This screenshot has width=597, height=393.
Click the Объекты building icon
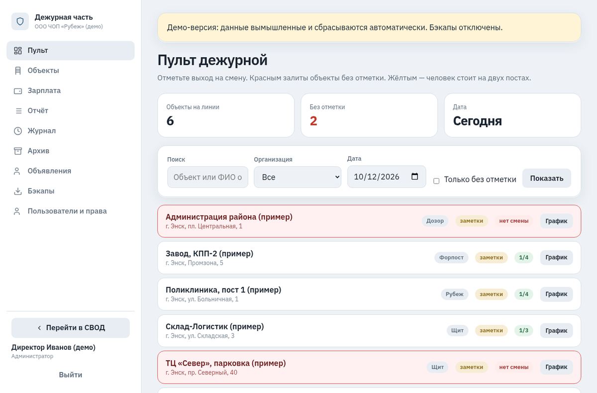click(x=18, y=71)
